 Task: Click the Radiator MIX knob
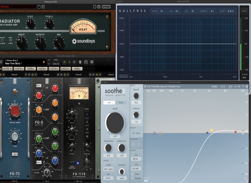pos(59,43)
